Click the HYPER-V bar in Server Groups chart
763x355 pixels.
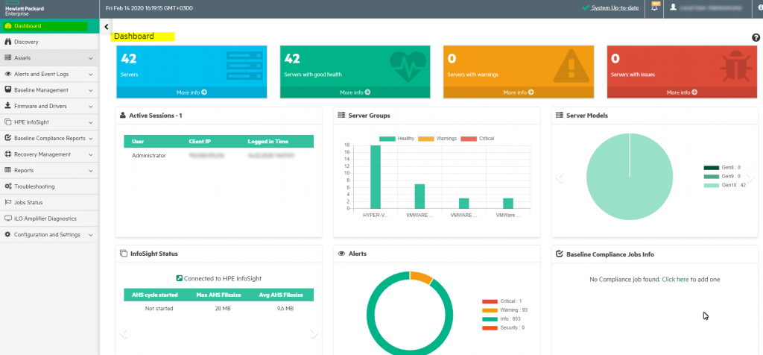pos(376,177)
